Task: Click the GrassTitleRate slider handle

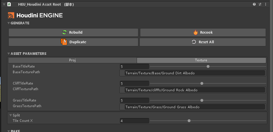Action: (202, 100)
